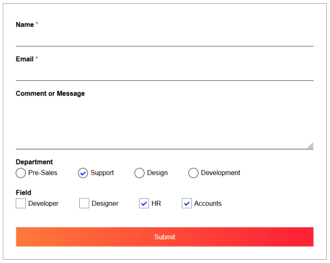
Task: Enable the Developer checkbox
Action: [21, 204]
